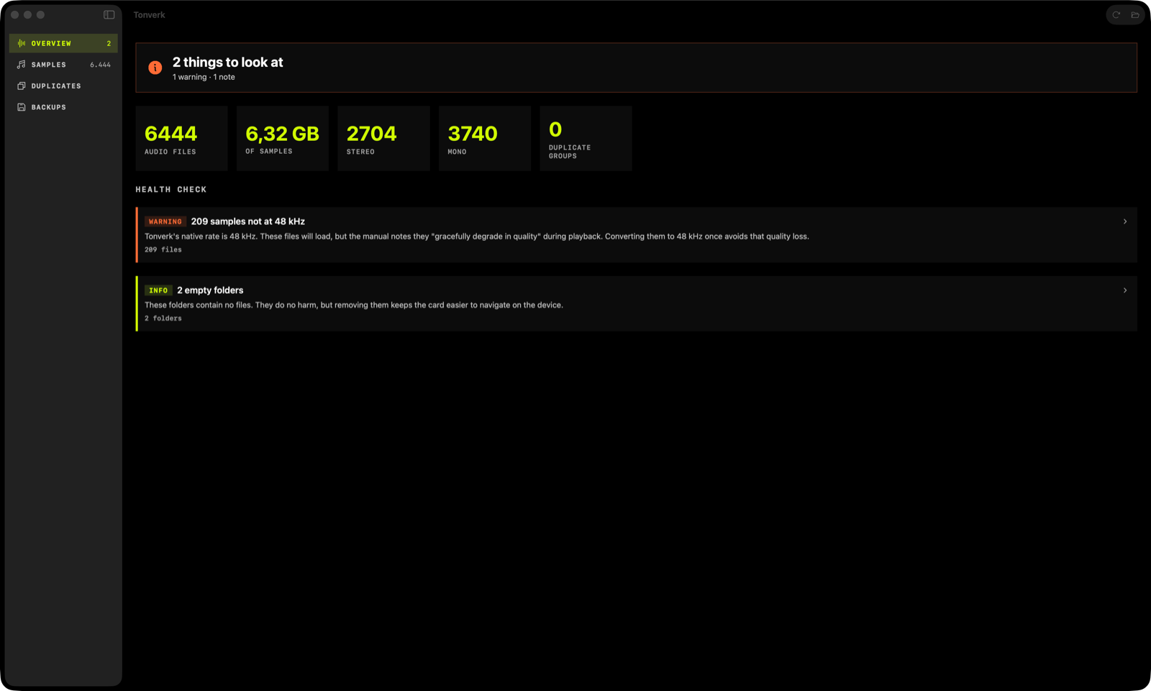The height and width of the screenshot is (691, 1151).
Task: Click '209 samples not at 48 kHz' title
Action: tap(248, 221)
